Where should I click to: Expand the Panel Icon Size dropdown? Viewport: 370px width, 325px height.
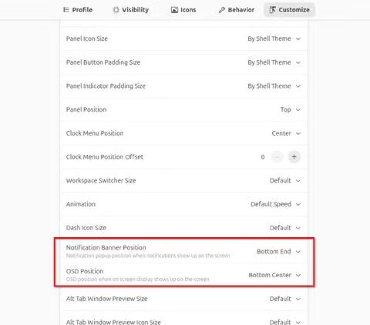[274, 38]
